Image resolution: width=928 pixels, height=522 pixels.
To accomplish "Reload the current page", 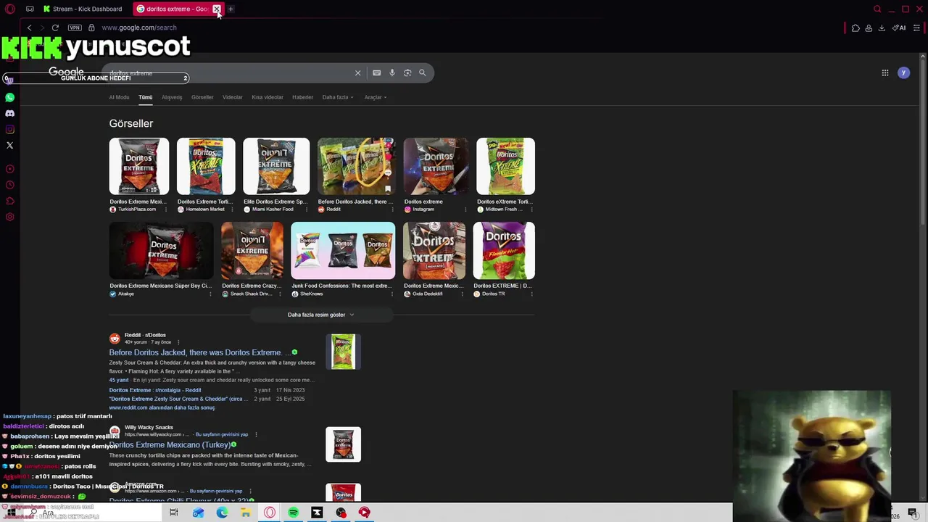I will (x=55, y=28).
